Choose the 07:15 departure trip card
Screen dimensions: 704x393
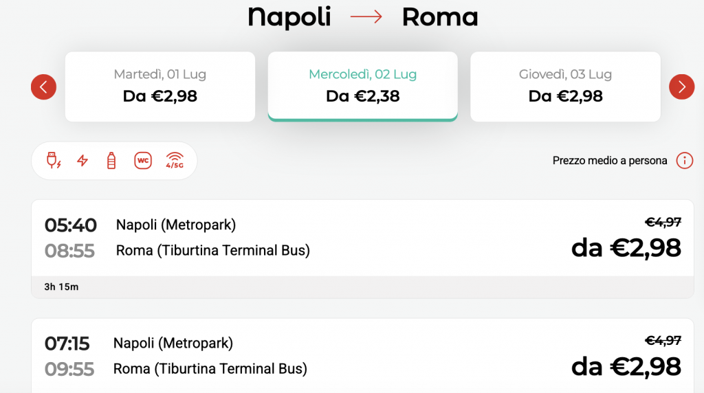tap(362, 356)
